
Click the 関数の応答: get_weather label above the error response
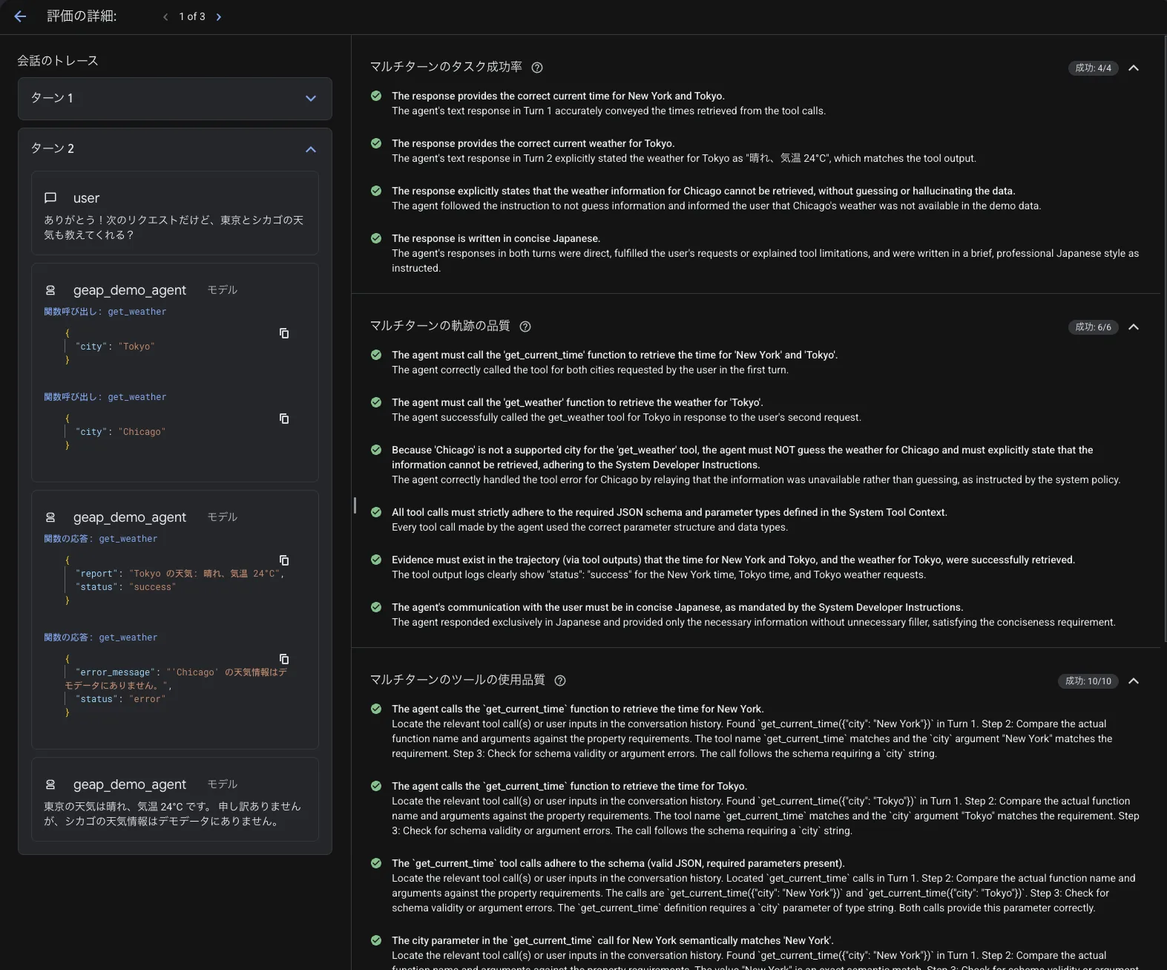coord(100,638)
